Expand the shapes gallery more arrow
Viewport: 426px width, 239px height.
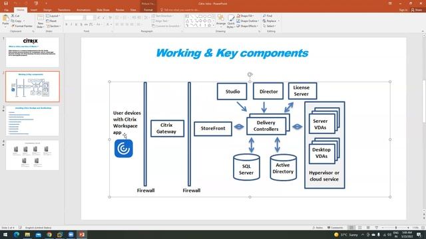tap(214, 25)
